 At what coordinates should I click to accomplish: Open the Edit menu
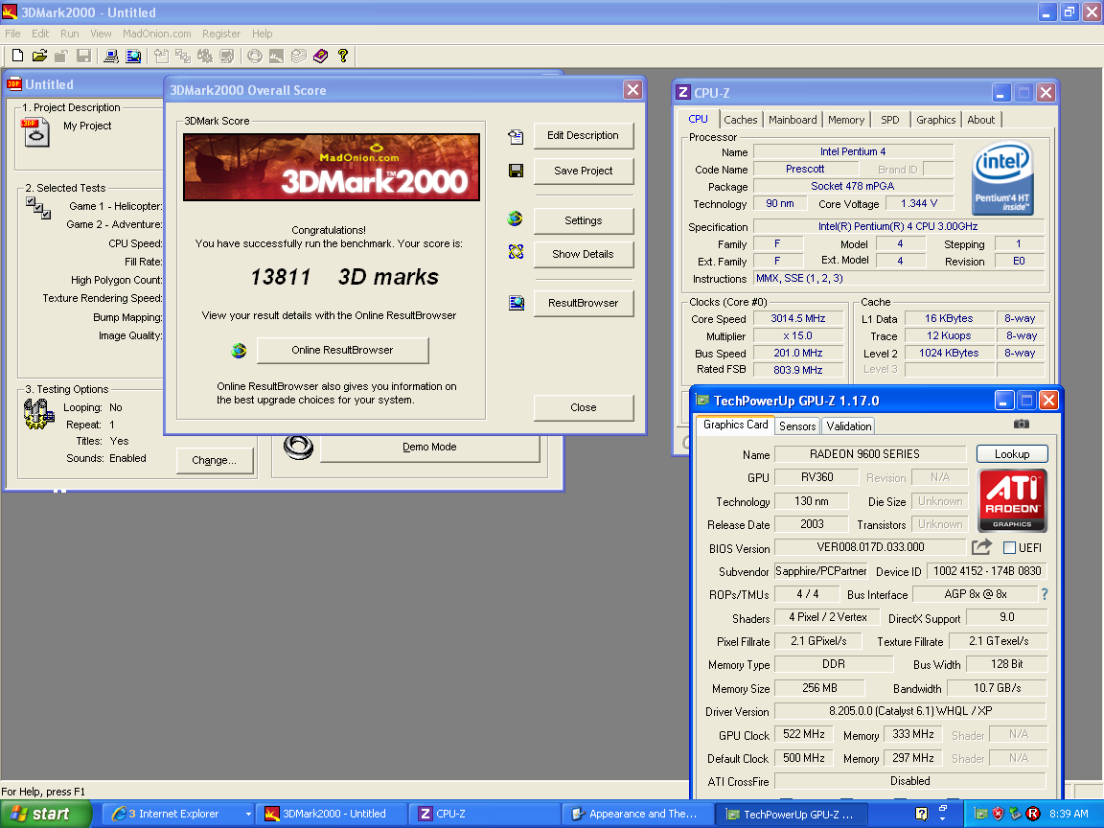(x=41, y=34)
